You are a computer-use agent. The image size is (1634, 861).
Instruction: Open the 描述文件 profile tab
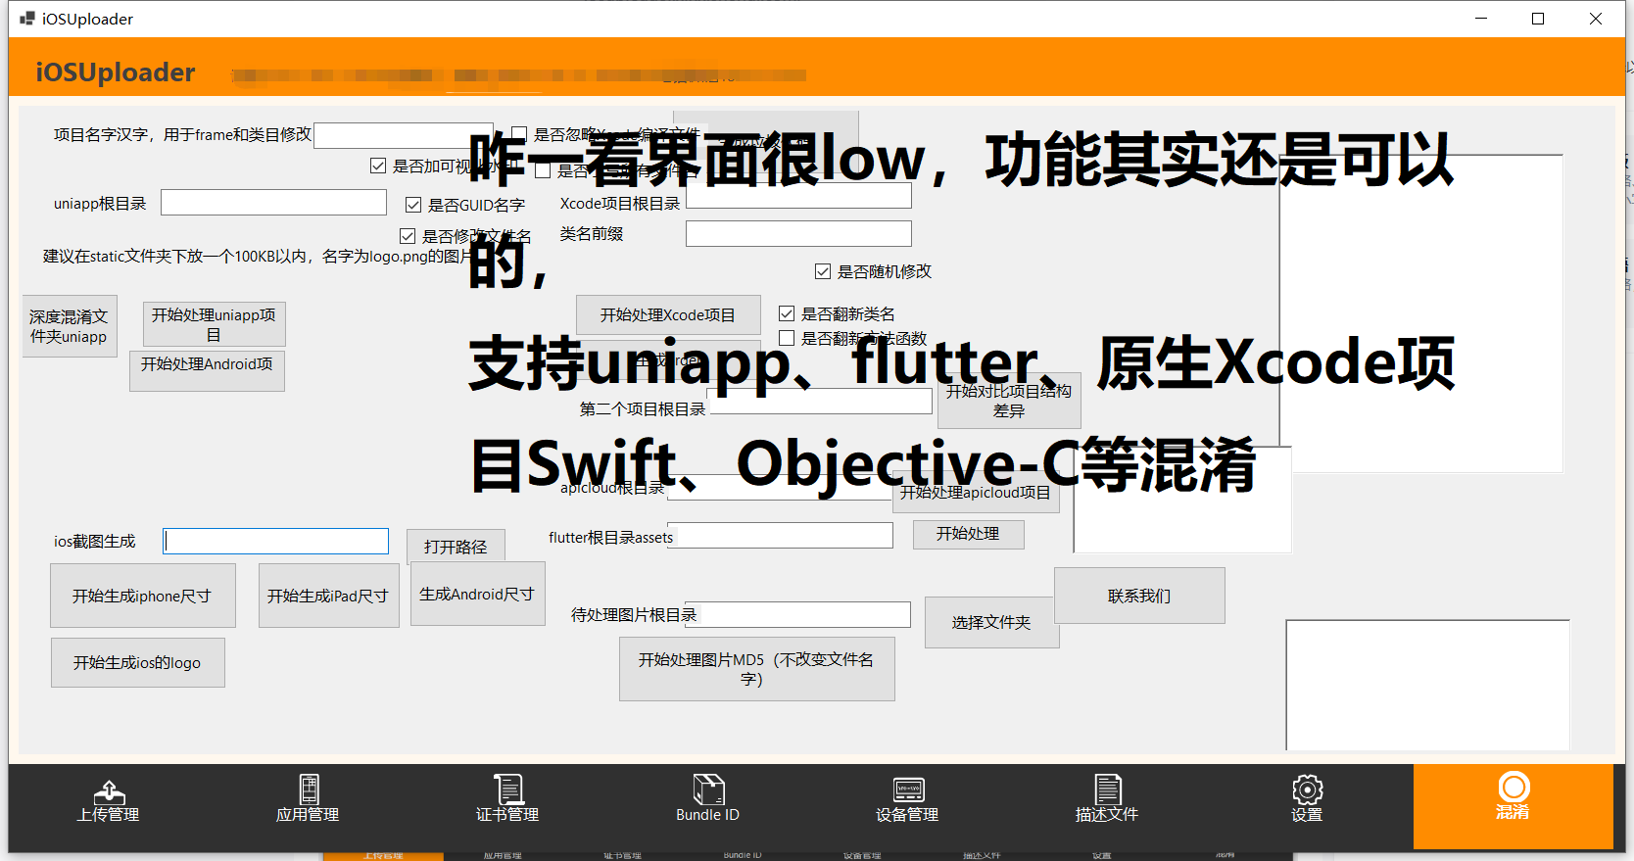[x=1107, y=800]
